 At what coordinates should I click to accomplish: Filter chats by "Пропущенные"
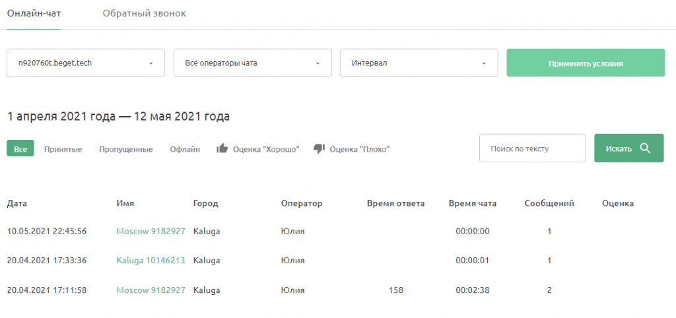(125, 149)
